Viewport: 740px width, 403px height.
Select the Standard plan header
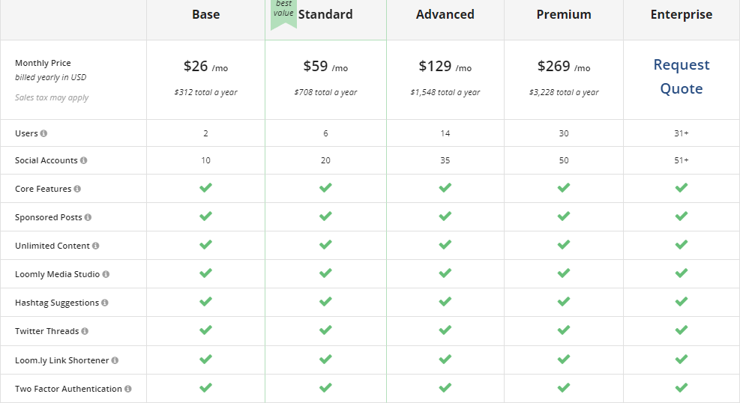[x=325, y=14]
